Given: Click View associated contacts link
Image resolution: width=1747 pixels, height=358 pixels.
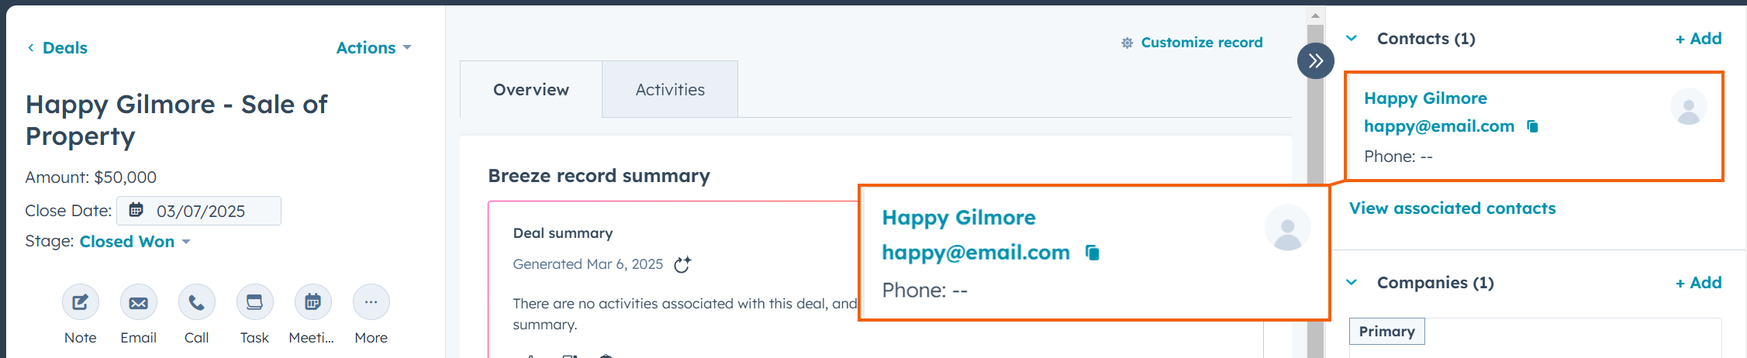Looking at the screenshot, I should [1452, 208].
